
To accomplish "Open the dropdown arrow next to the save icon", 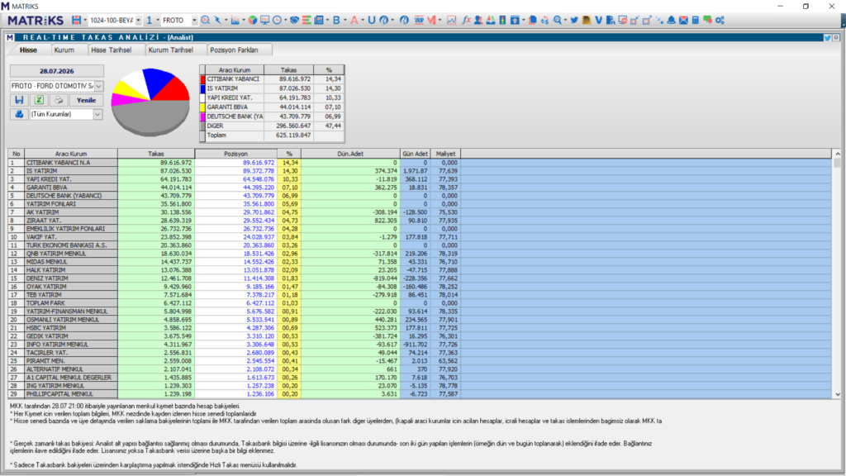I will point(85,20).
